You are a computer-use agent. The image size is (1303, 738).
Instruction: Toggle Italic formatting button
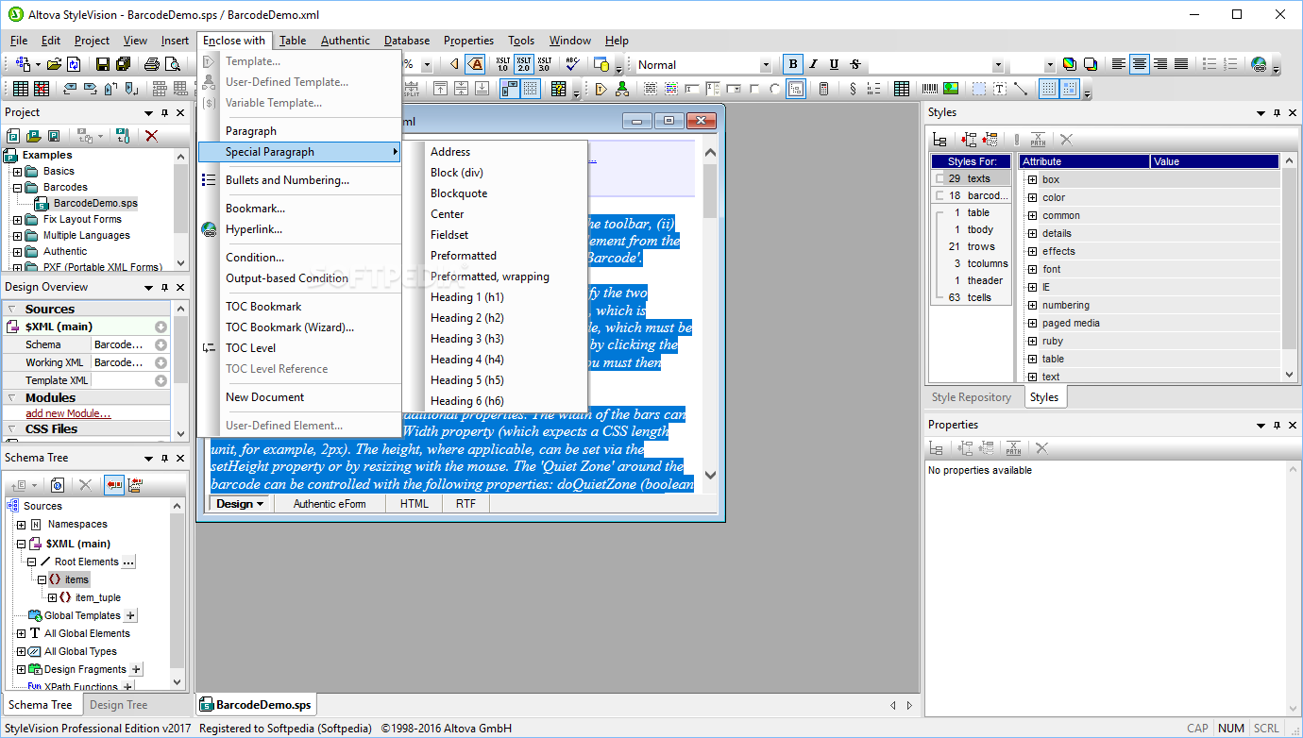pyautogui.click(x=814, y=64)
